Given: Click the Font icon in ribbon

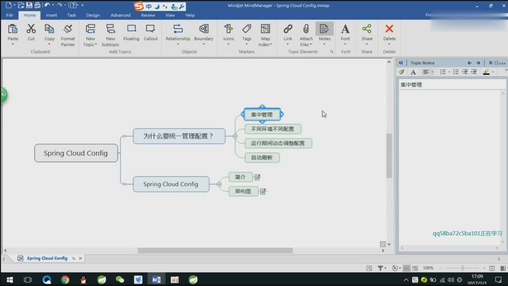Looking at the screenshot, I should (x=345, y=29).
